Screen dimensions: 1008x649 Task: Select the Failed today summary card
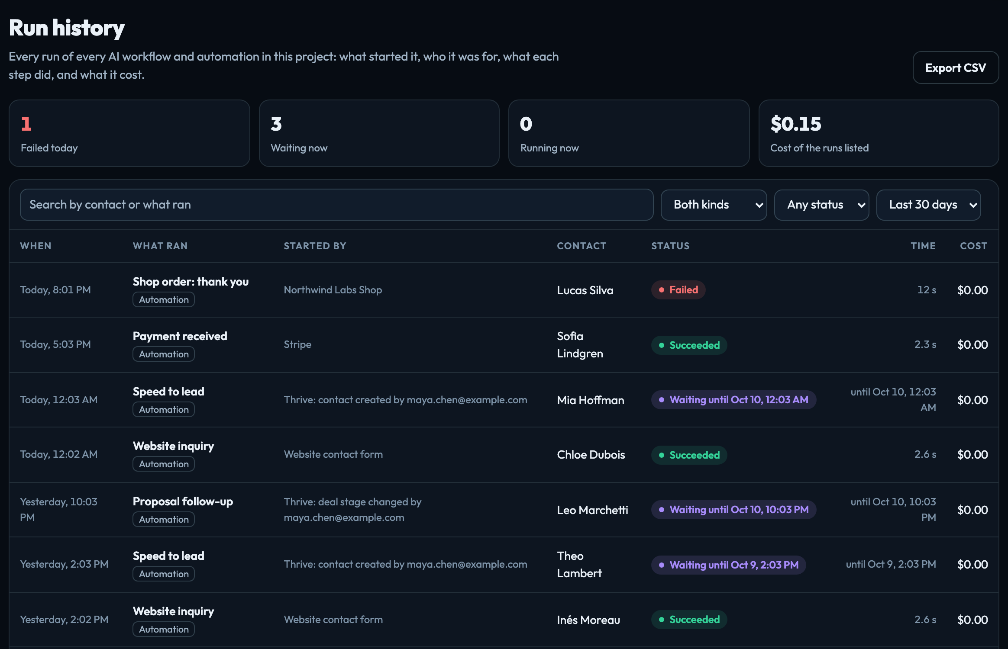[129, 133]
